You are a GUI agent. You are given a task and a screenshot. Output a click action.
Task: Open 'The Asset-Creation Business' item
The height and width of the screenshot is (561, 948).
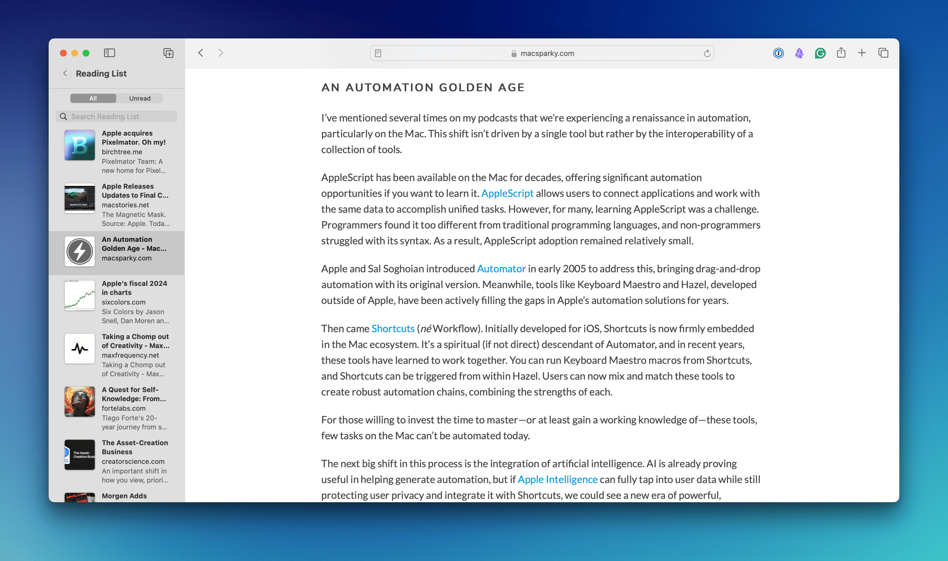(x=117, y=461)
